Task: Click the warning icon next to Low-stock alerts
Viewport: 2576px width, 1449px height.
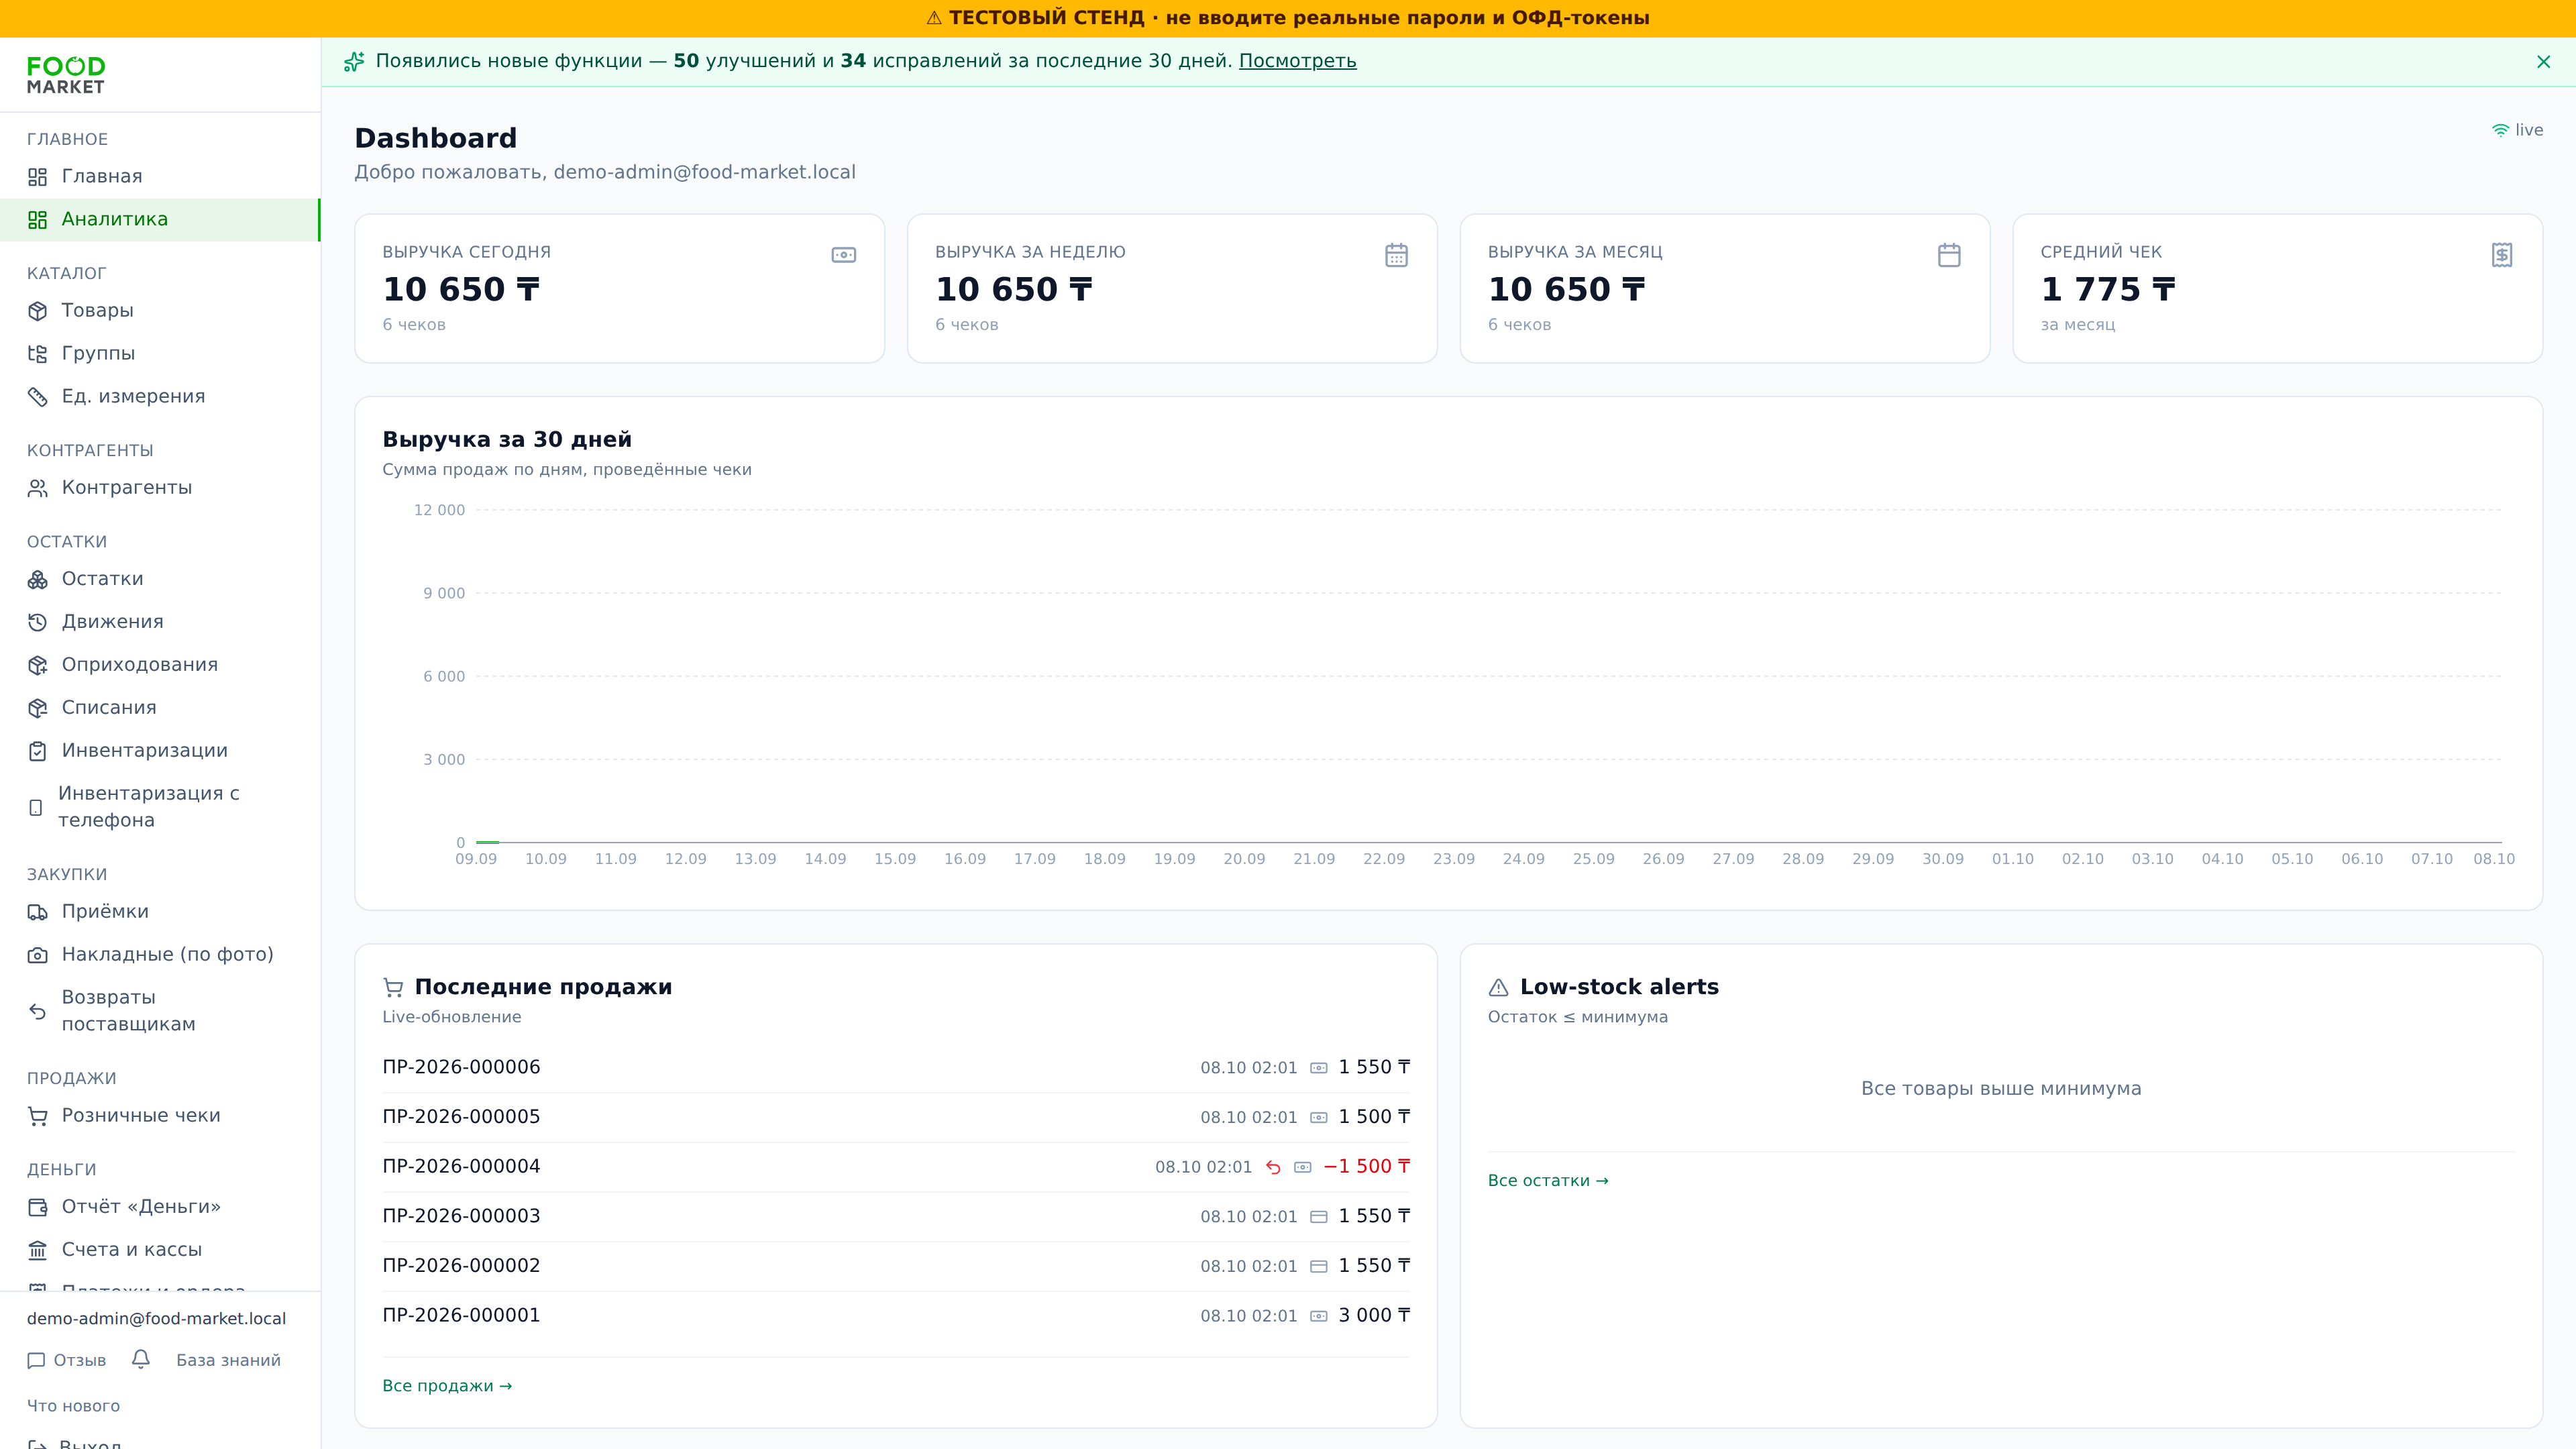Action: pyautogui.click(x=1498, y=987)
